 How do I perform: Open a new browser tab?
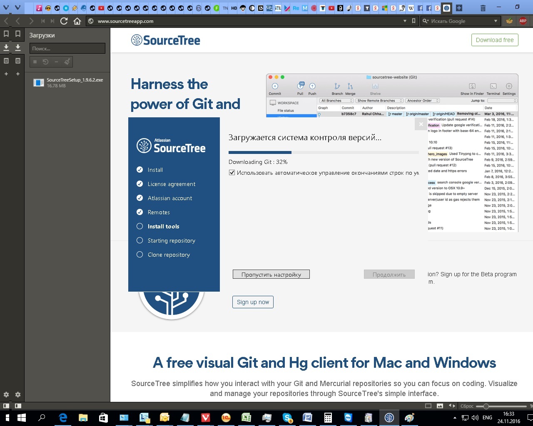tap(459, 8)
